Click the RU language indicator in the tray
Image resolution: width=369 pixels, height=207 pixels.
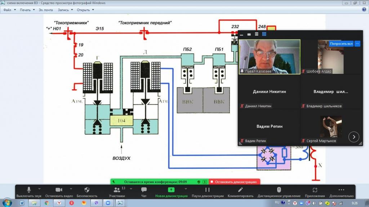[277, 203]
